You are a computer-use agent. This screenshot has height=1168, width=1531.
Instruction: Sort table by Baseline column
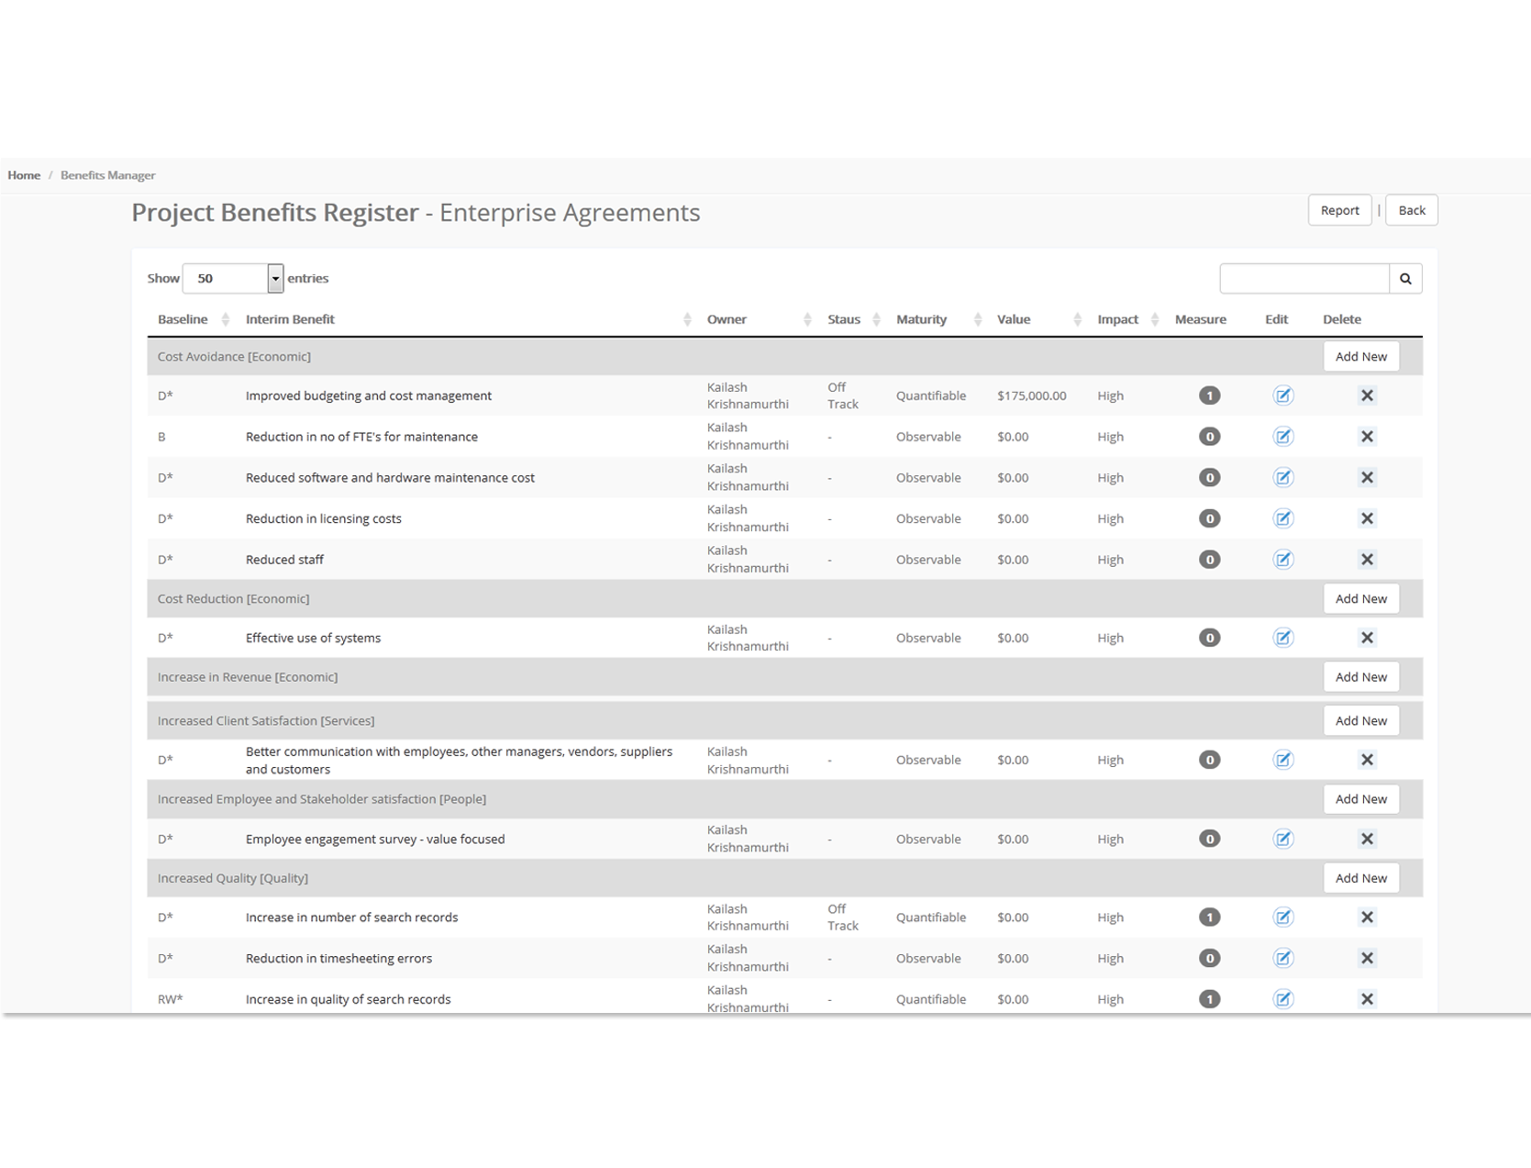coord(194,319)
